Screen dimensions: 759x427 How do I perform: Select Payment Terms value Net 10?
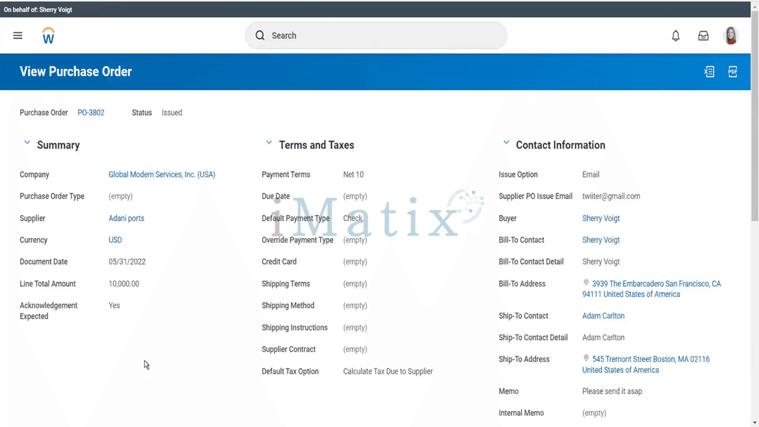354,175
